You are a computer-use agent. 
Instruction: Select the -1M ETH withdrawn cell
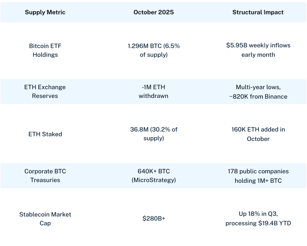coord(153,92)
